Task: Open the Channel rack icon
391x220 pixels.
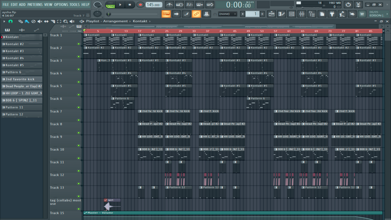Action: [x=291, y=14]
